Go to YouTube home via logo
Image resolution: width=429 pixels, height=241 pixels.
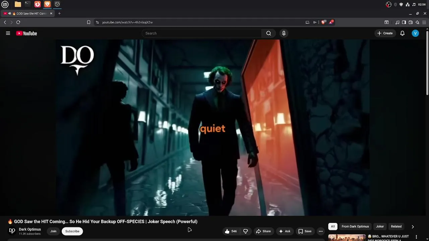coord(26,33)
